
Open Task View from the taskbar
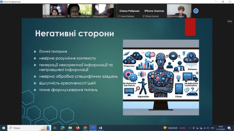[55, 128]
